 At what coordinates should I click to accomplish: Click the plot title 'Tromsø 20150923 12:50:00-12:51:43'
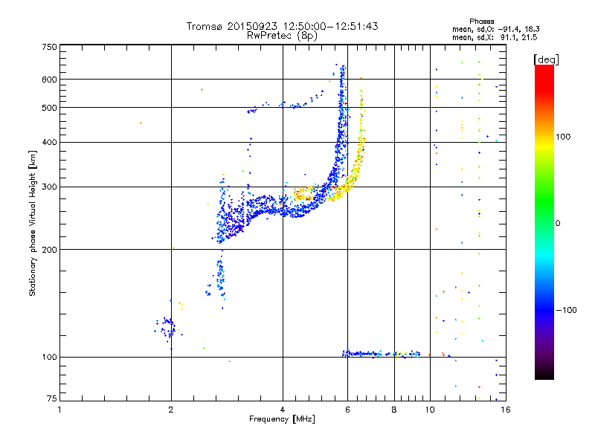point(282,26)
